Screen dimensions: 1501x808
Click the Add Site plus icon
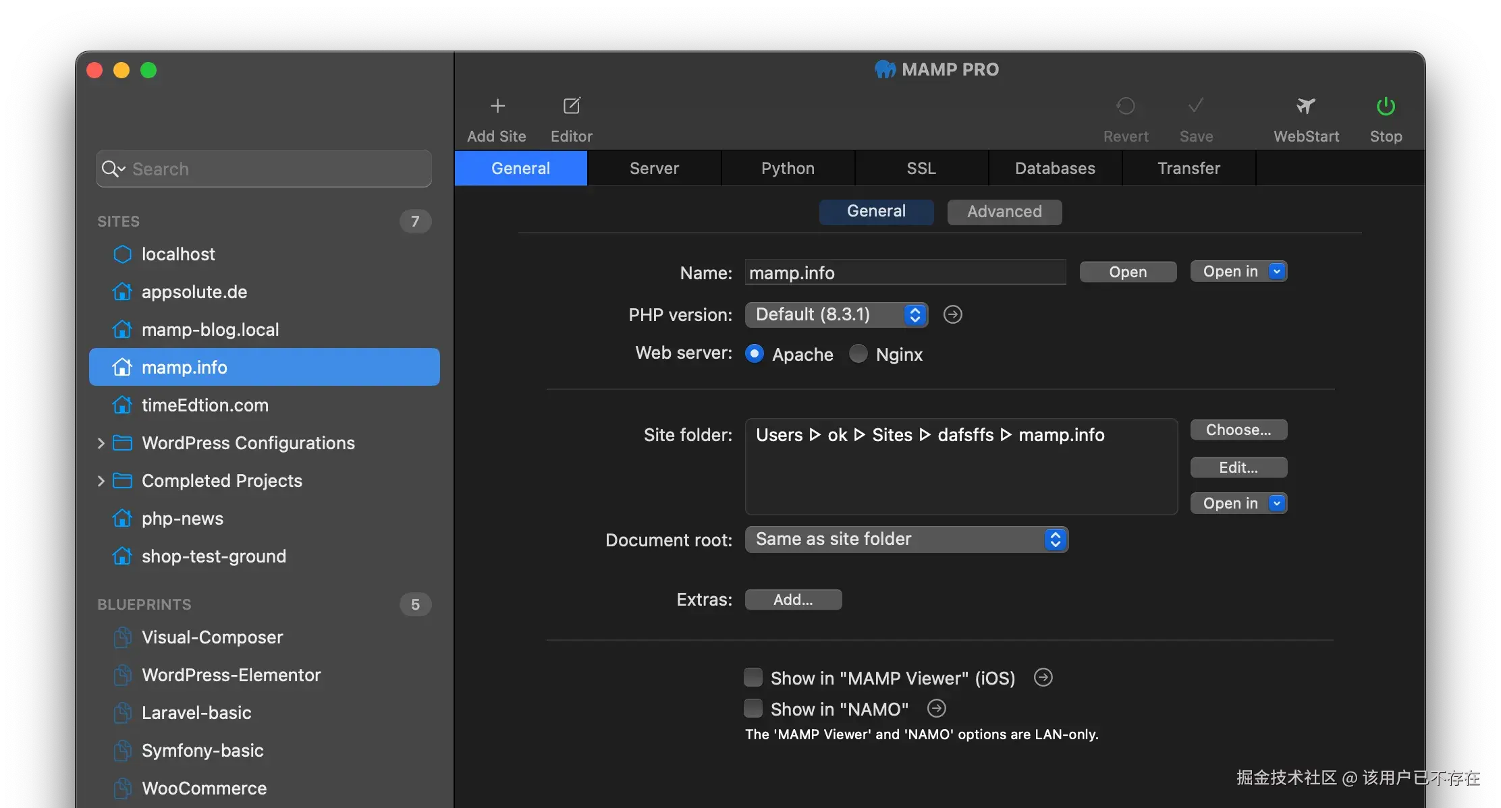point(497,106)
